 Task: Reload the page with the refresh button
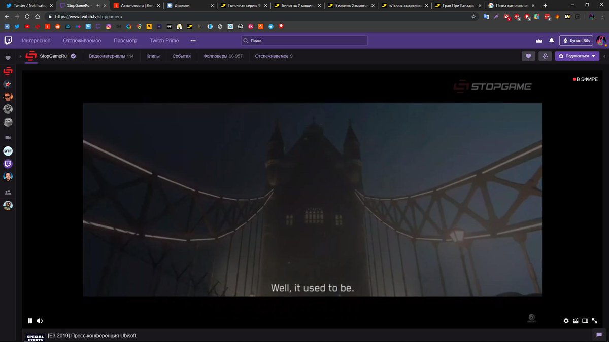tap(27, 16)
